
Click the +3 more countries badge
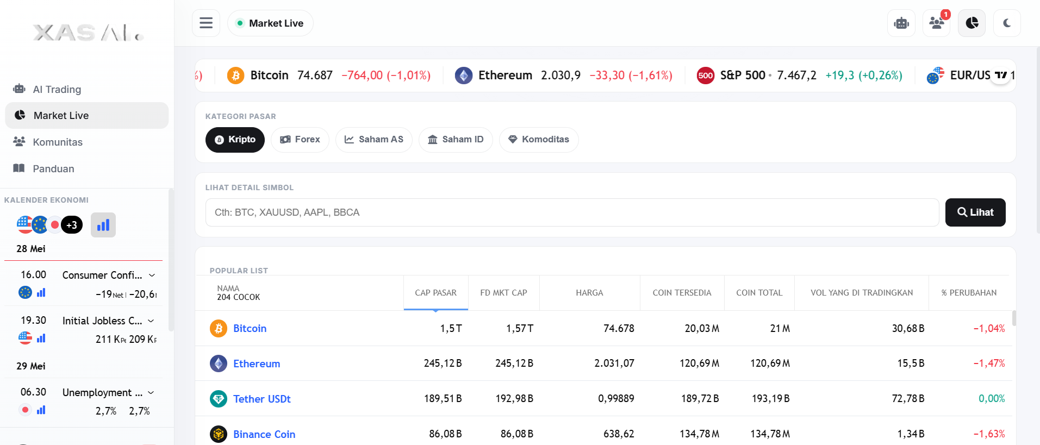(x=72, y=225)
